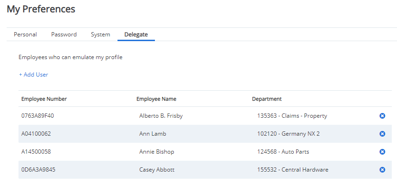
Task: Select the Delegate tab
Action: coord(136,35)
